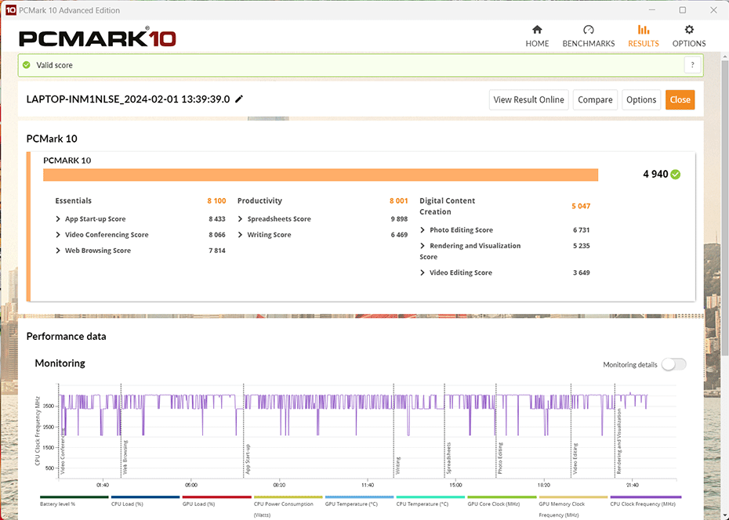Expand App Start-up Score row

59,219
